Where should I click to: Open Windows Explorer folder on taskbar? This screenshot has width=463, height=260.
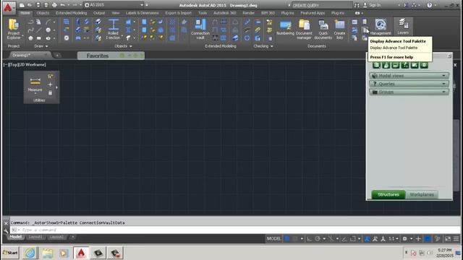[47, 253]
